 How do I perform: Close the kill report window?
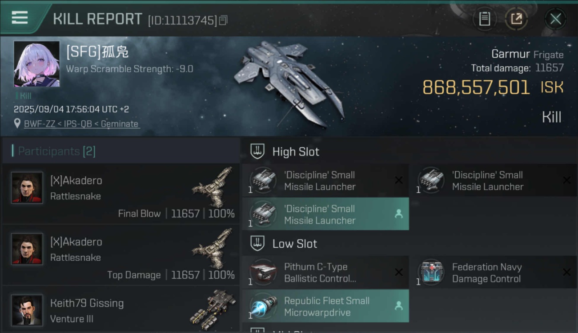pyautogui.click(x=555, y=19)
